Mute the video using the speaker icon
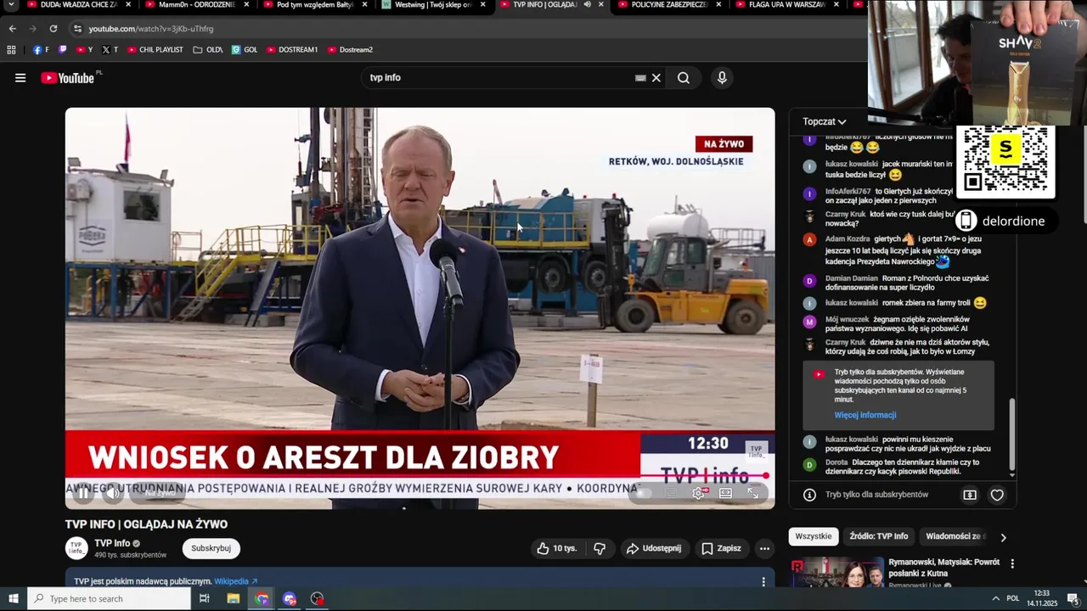 point(113,493)
